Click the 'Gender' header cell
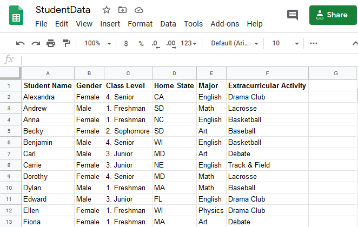This screenshot has height=227, width=358. (89, 85)
